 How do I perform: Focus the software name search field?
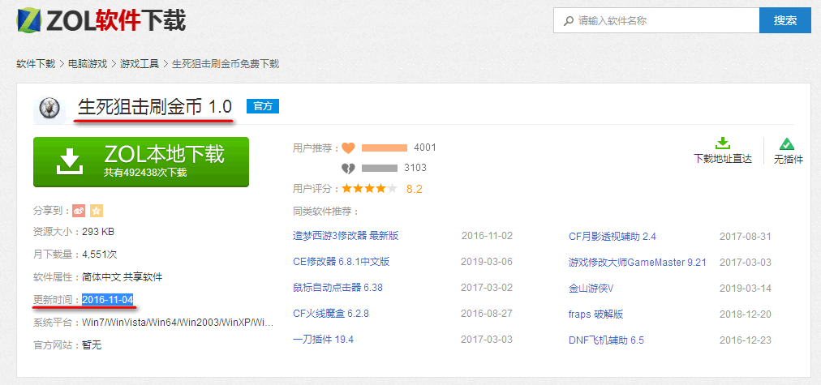click(x=656, y=21)
